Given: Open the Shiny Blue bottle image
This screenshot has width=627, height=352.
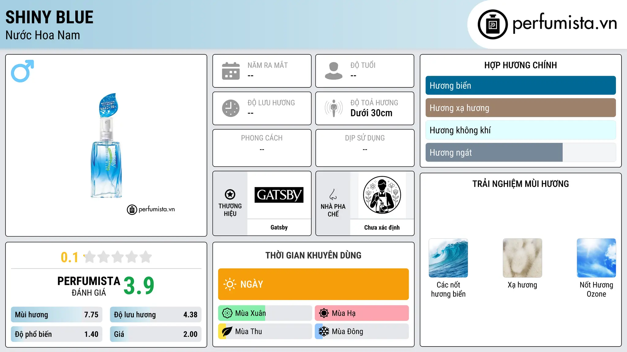Looking at the screenshot, I should pos(107,146).
